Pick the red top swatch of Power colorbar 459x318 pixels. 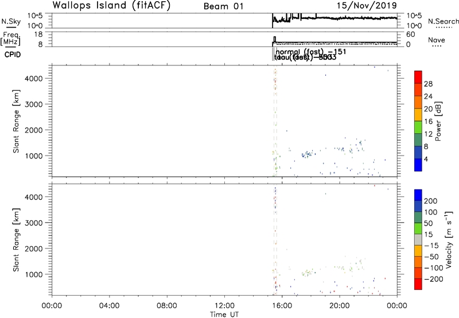pyautogui.click(x=418, y=77)
